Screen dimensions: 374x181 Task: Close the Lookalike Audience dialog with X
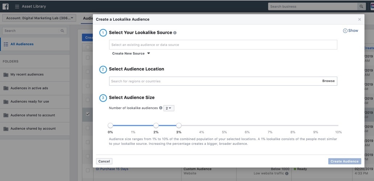click(x=360, y=20)
